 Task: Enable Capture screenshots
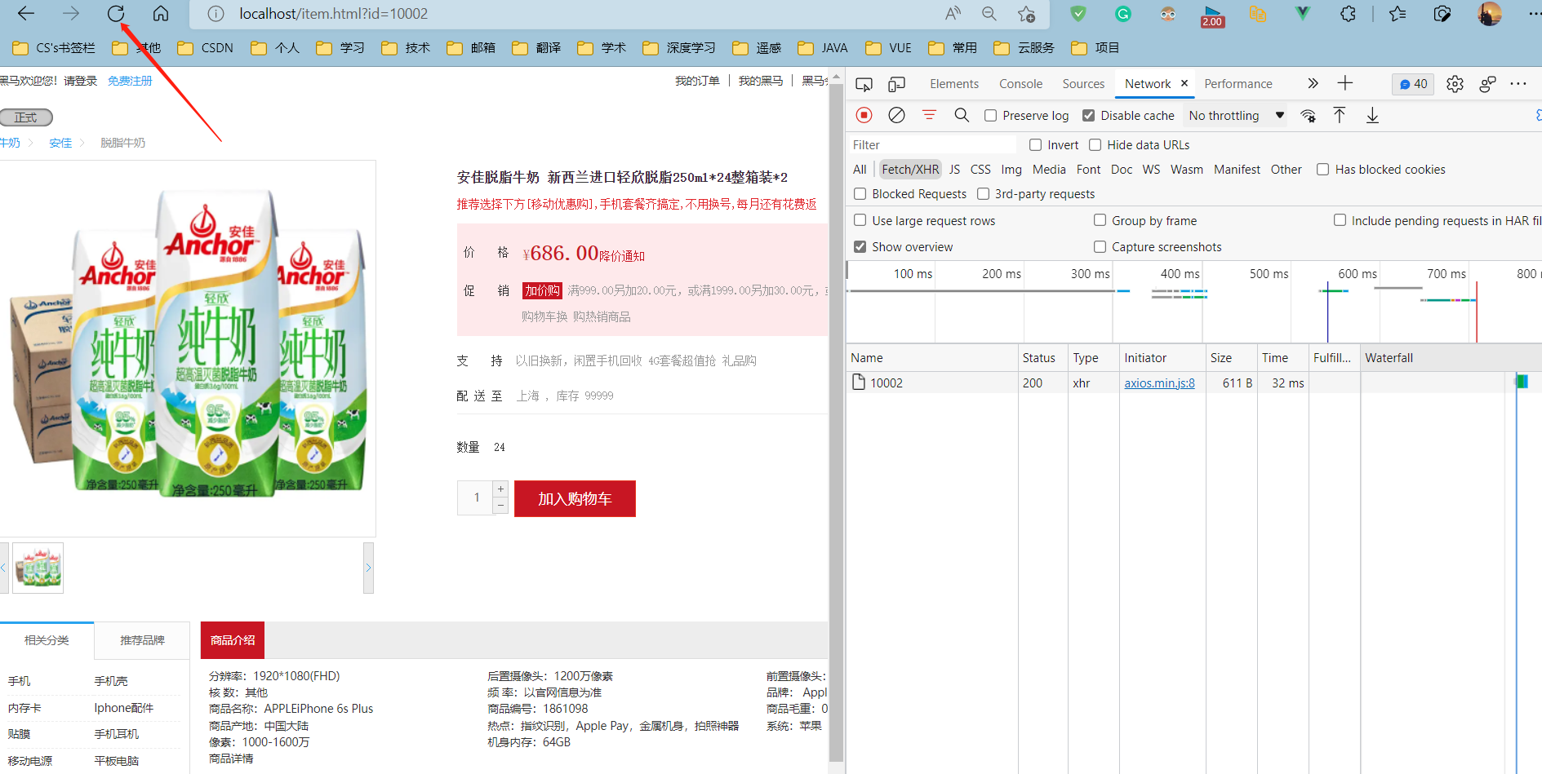point(1100,246)
